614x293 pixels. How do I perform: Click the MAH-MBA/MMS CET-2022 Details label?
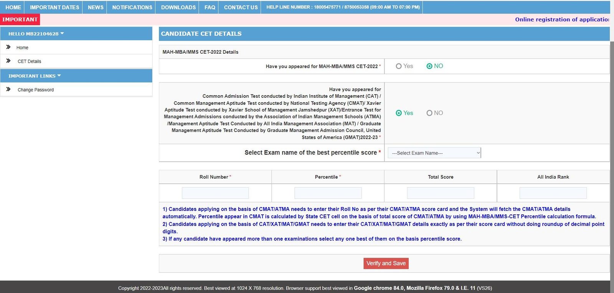pyautogui.click(x=200, y=52)
